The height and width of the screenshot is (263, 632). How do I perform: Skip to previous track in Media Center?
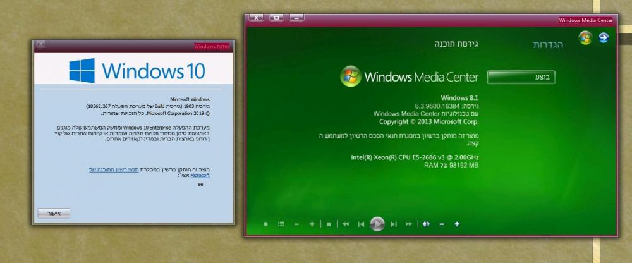pyautogui.click(x=361, y=224)
